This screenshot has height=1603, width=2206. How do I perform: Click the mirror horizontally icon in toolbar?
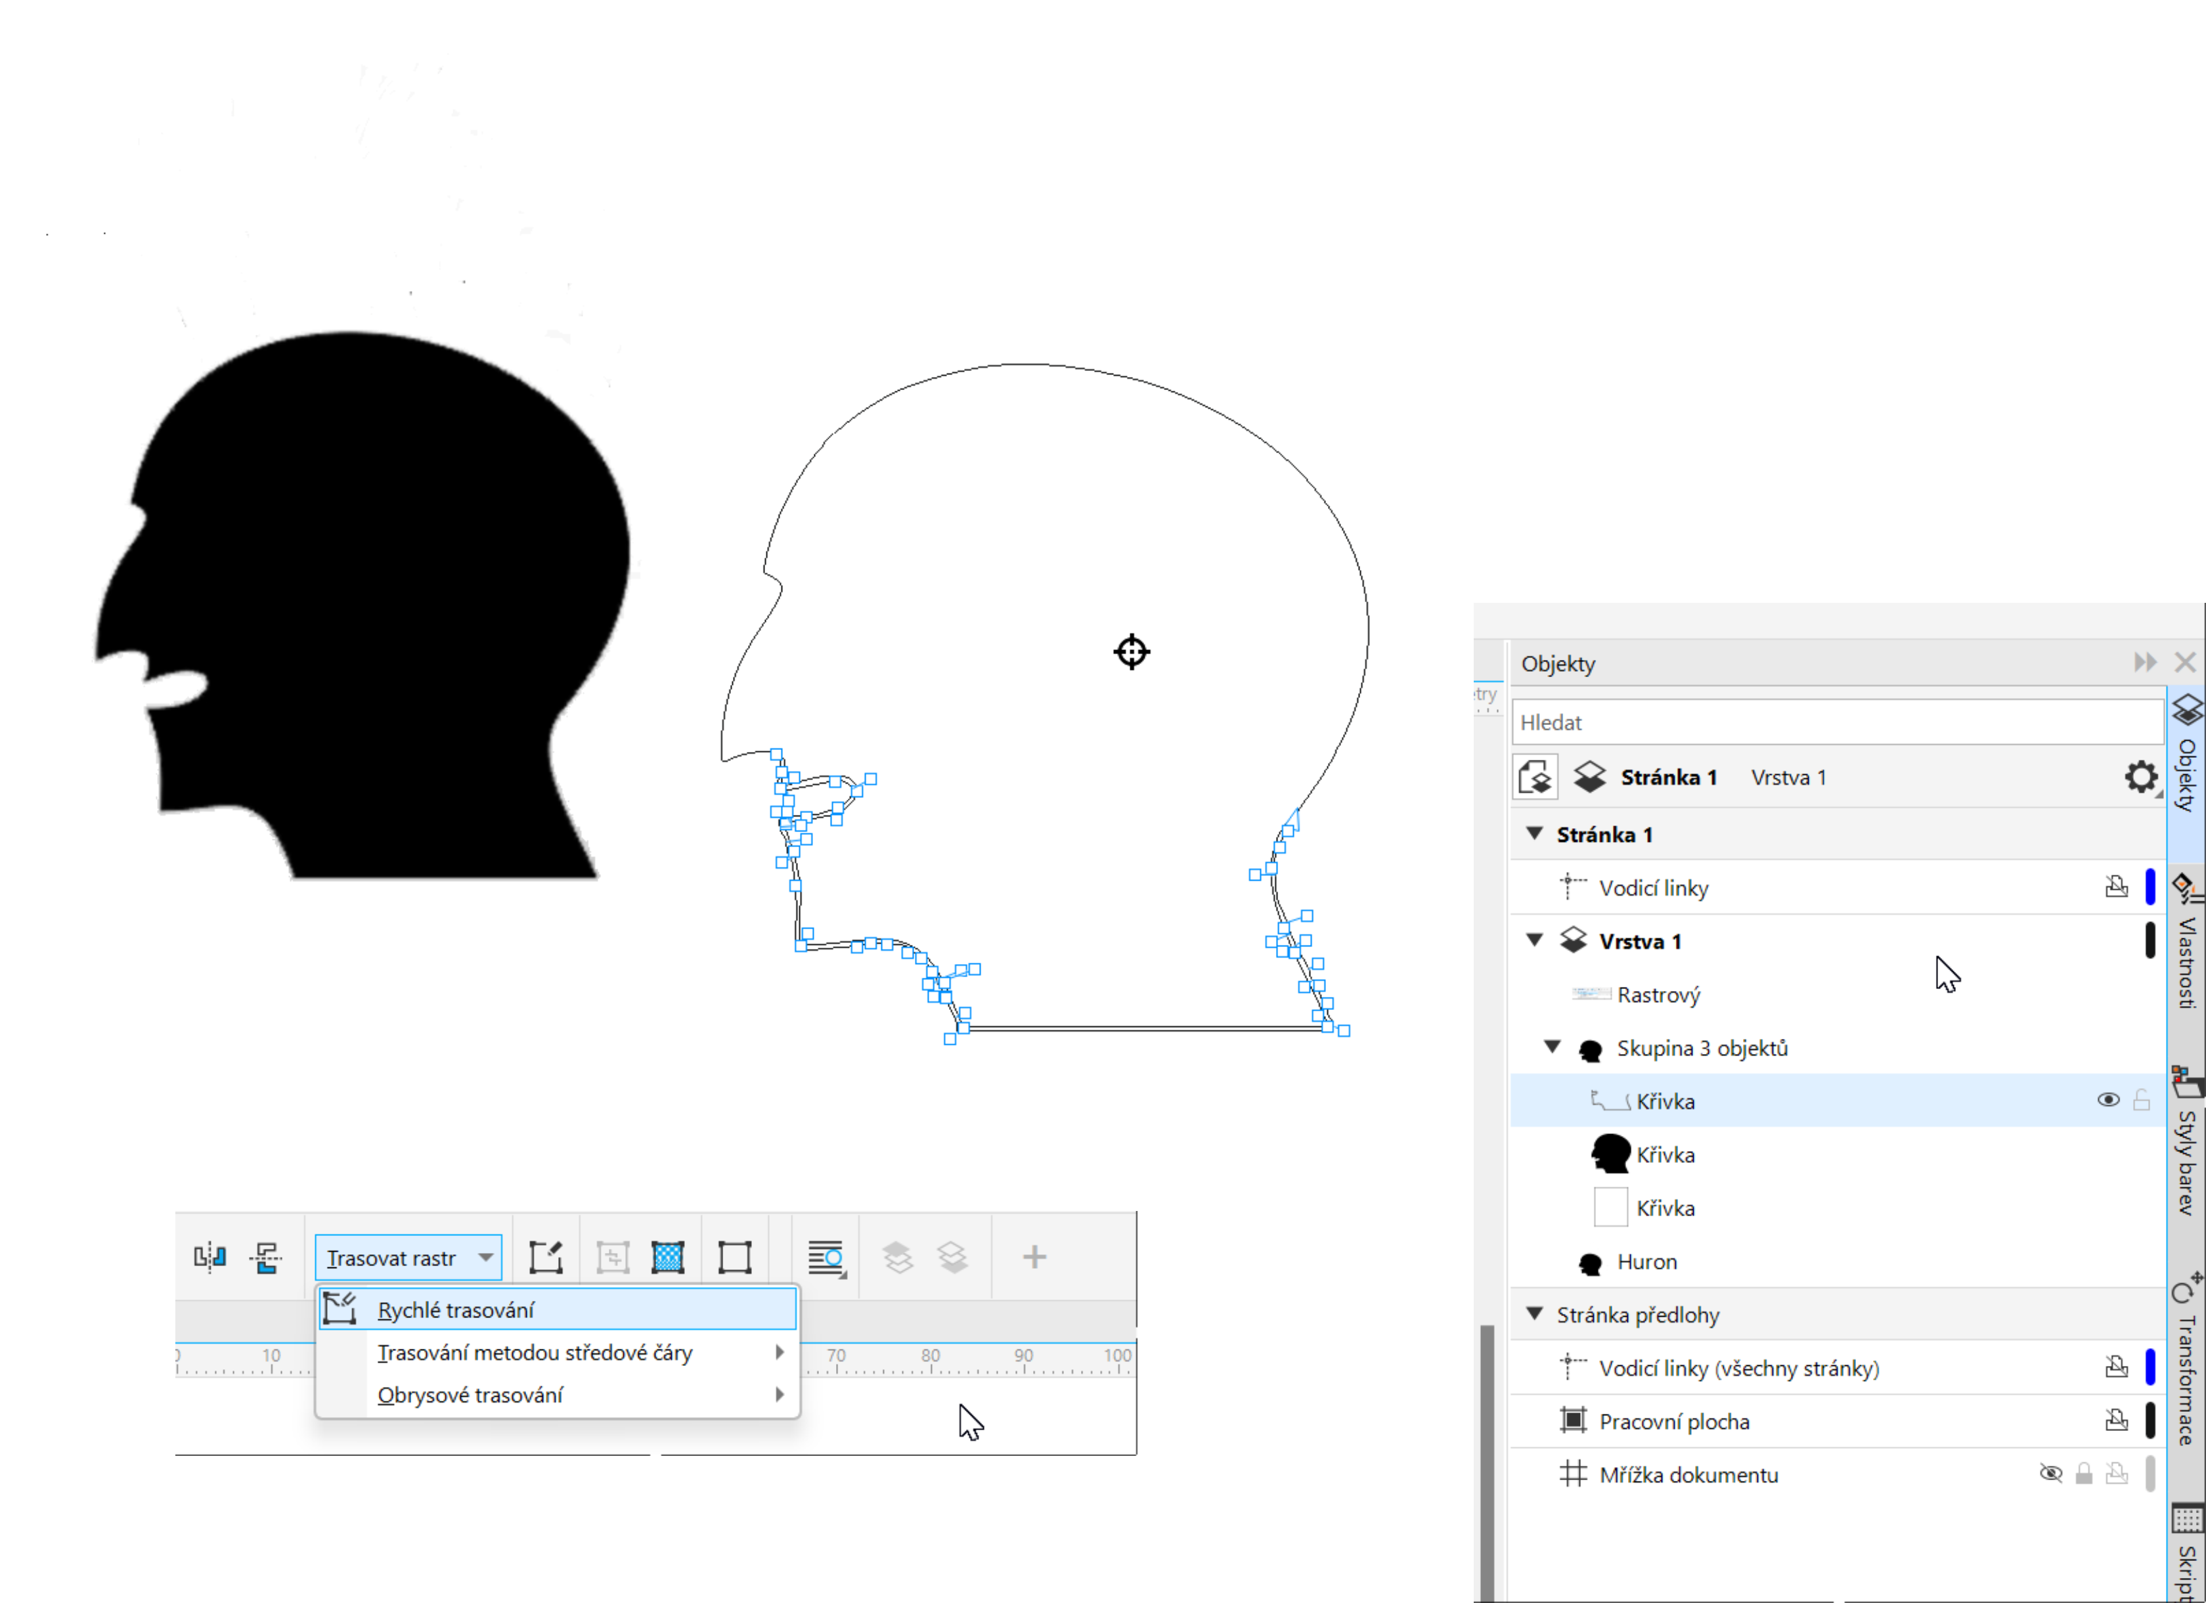click(x=209, y=1257)
